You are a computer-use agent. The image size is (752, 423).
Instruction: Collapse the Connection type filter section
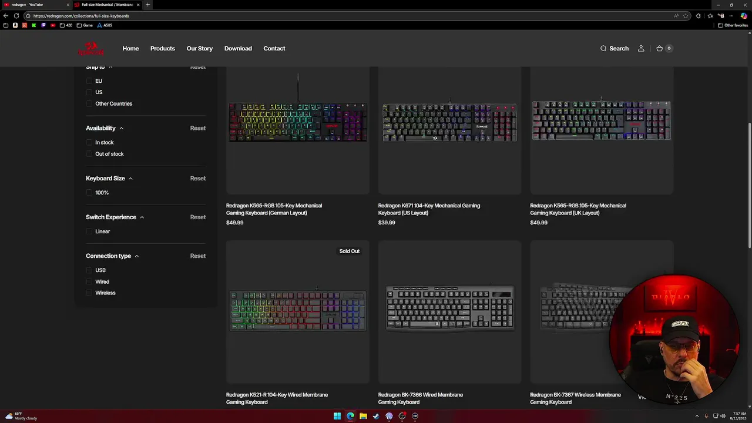coord(112,256)
